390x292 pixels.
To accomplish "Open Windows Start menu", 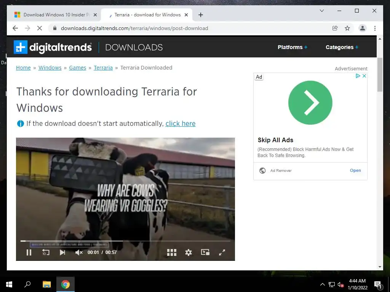I will (9, 284).
